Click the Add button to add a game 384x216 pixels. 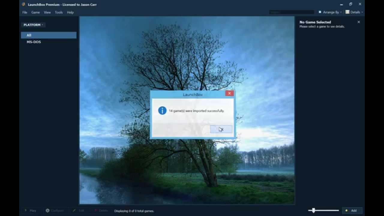tap(352, 211)
